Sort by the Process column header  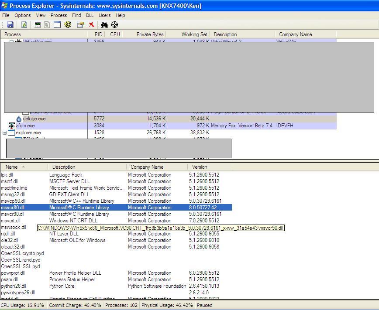(44, 34)
